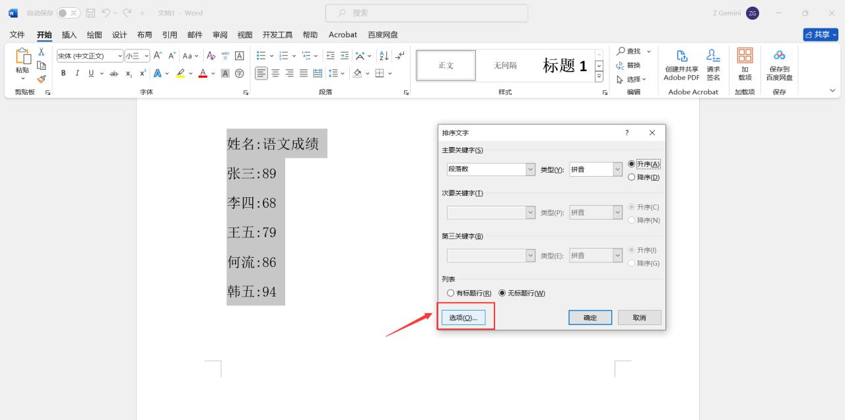Click the 共享 share button
Image resolution: width=845 pixels, height=420 pixels.
pos(820,34)
